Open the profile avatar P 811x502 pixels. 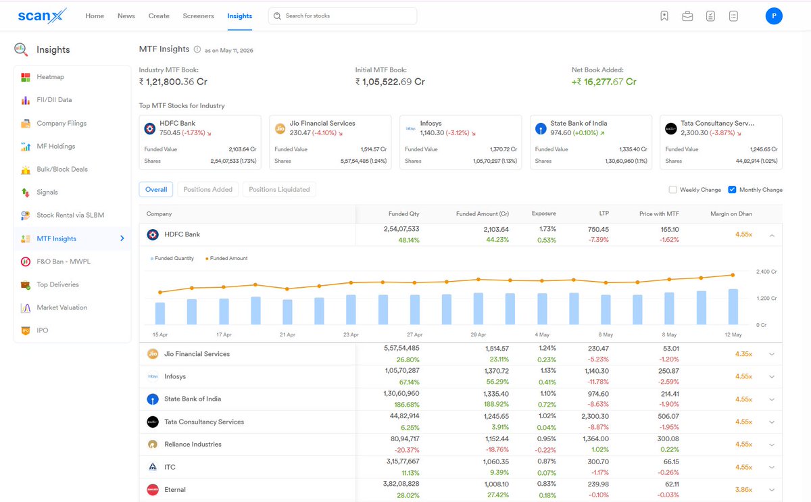[774, 16]
